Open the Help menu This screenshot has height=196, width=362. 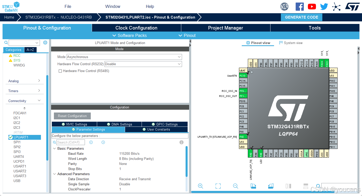click(x=150, y=6)
